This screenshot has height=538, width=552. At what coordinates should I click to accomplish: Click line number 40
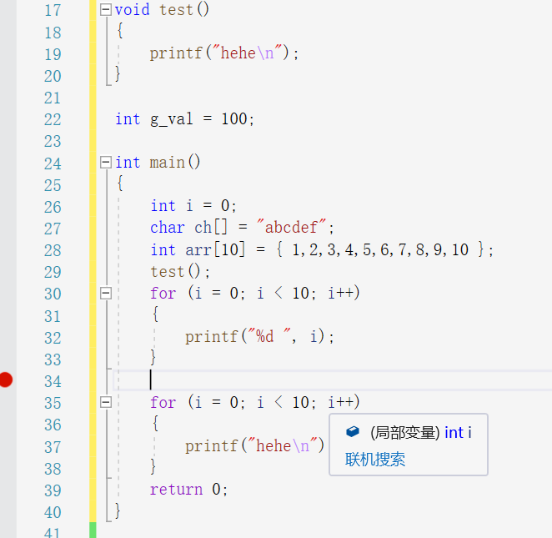click(53, 512)
